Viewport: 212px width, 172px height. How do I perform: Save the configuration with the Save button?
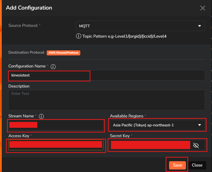pos(177,165)
